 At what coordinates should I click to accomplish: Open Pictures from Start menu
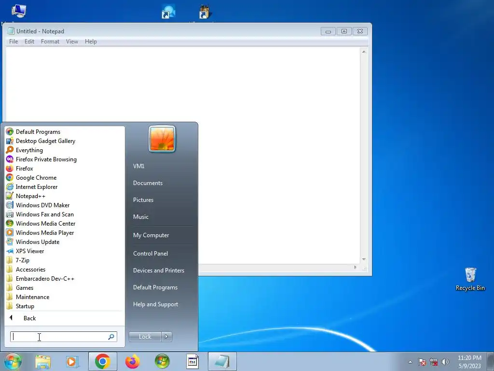pos(143,200)
